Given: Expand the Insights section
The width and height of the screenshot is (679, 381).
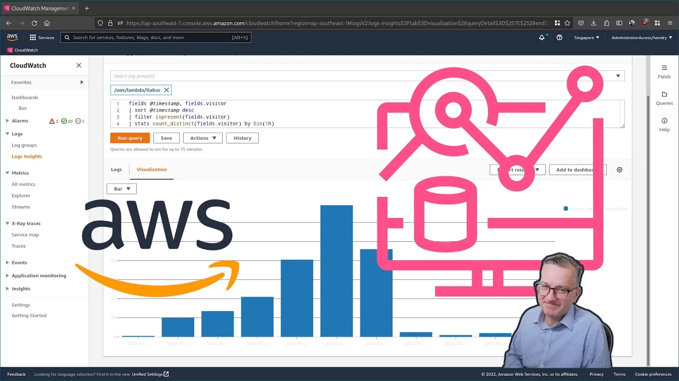Looking at the screenshot, I should [7, 288].
